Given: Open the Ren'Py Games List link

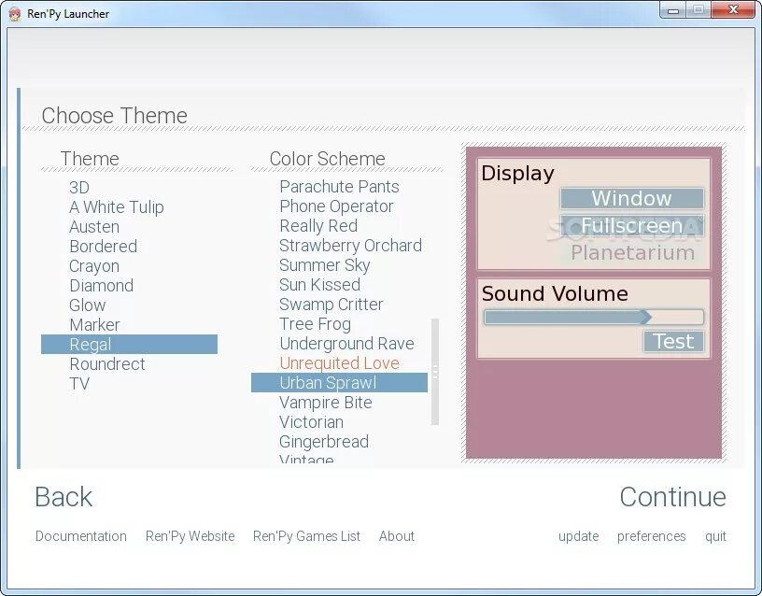Looking at the screenshot, I should tap(306, 536).
